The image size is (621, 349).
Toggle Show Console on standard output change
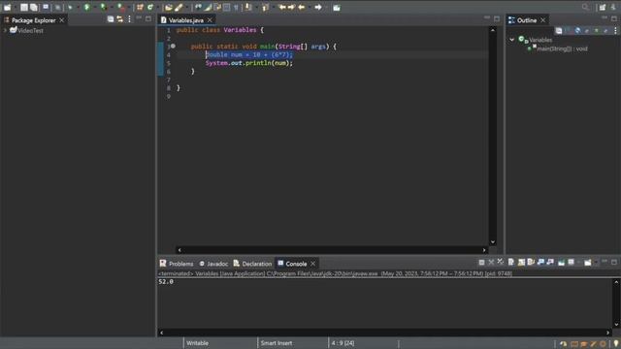[x=540, y=263]
